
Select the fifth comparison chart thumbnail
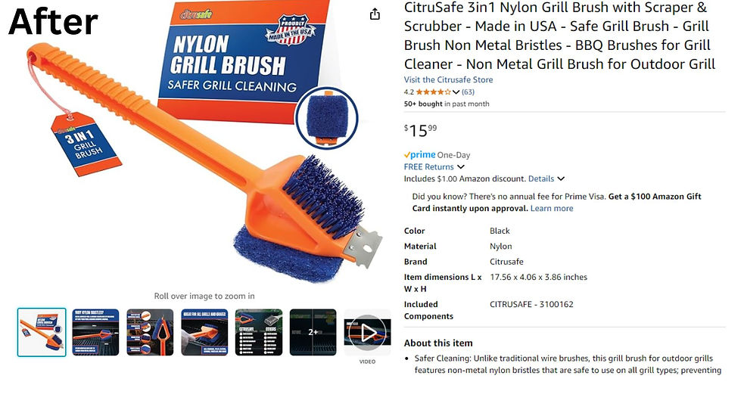tap(259, 333)
